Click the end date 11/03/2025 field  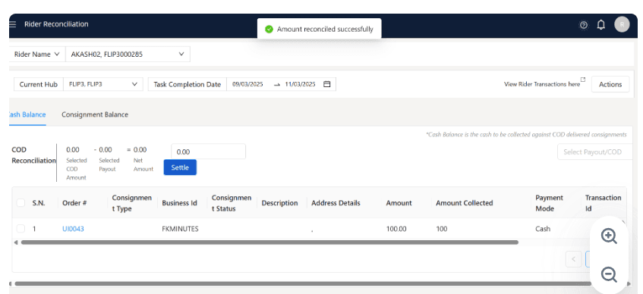pos(300,84)
